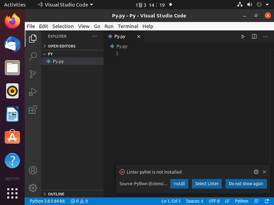Launch Firefox from the dock
Screen dimensions: 274x205
click(12, 21)
